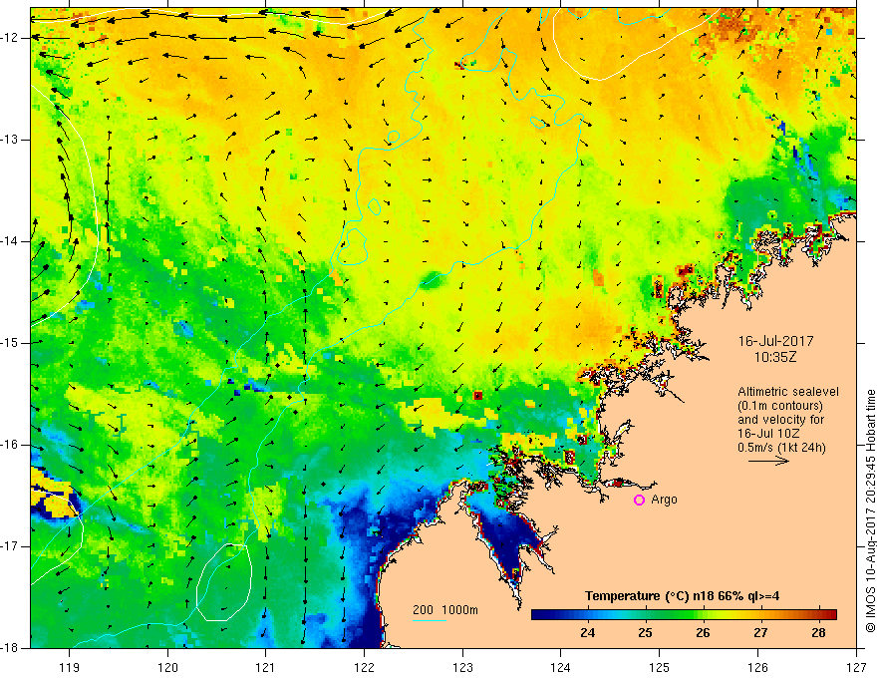Click the cyan isobath legend line
This screenshot has height=678, width=877.
pyautogui.click(x=430, y=620)
